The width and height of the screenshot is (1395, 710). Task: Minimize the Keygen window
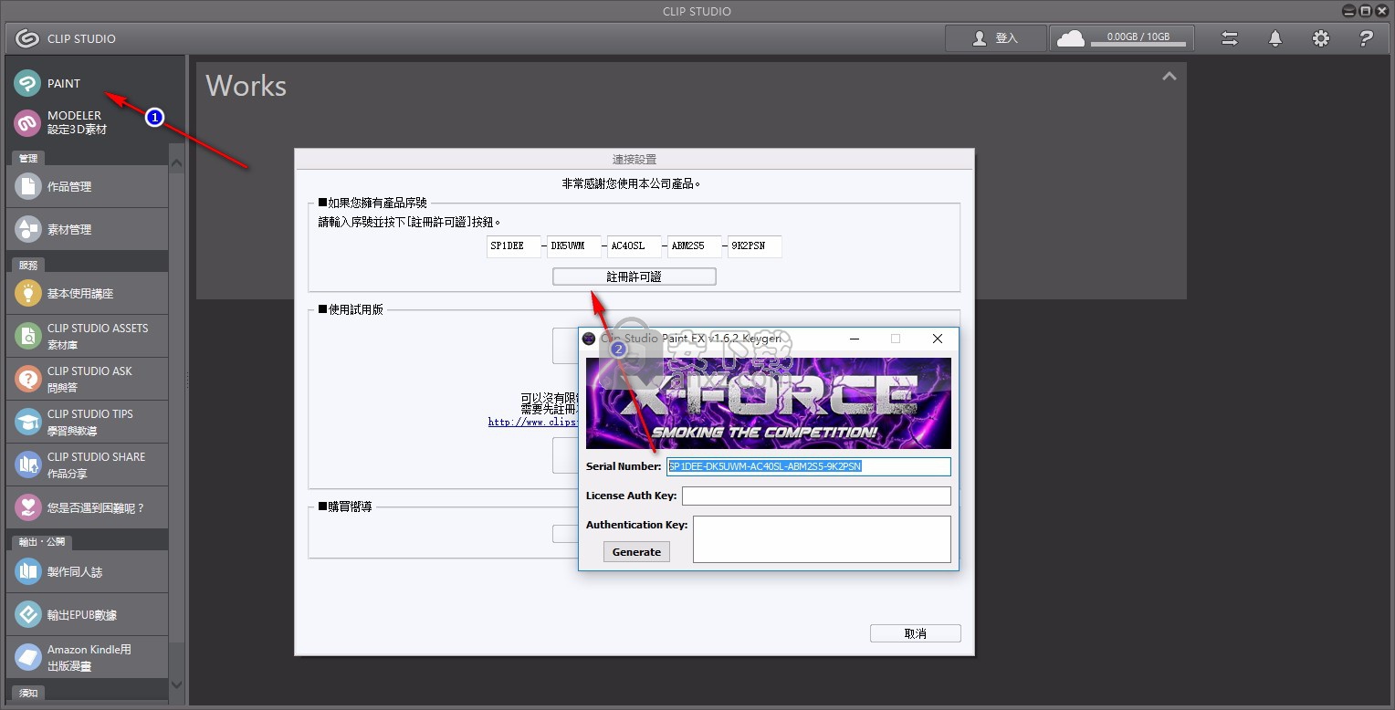[x=854, y=339]
